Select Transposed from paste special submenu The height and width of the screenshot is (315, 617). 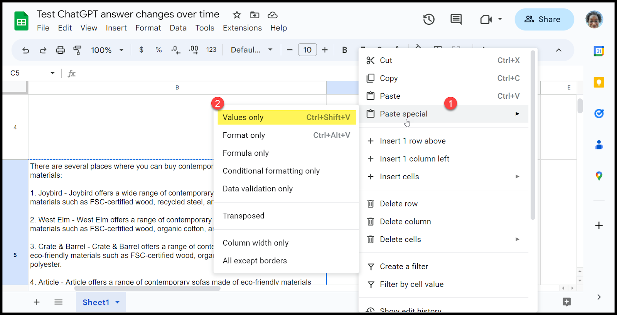pos(243,216)
